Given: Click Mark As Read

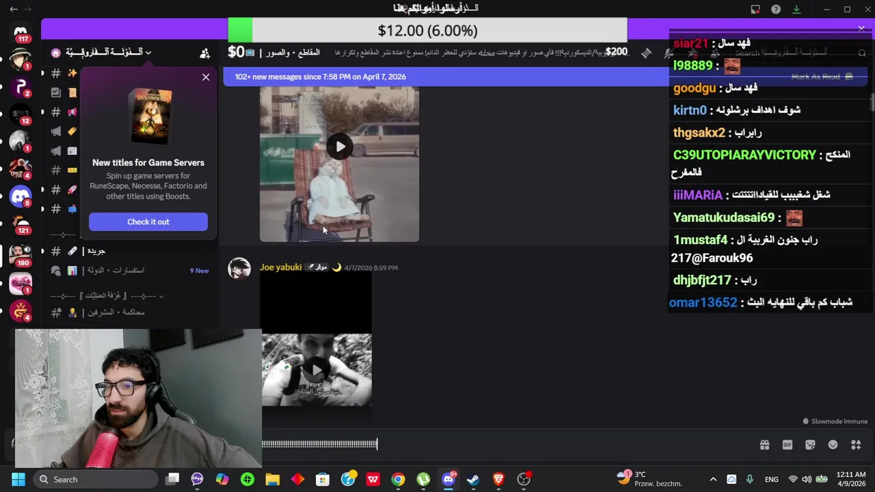Looking at the screenshot, I should tap(822, 77).
